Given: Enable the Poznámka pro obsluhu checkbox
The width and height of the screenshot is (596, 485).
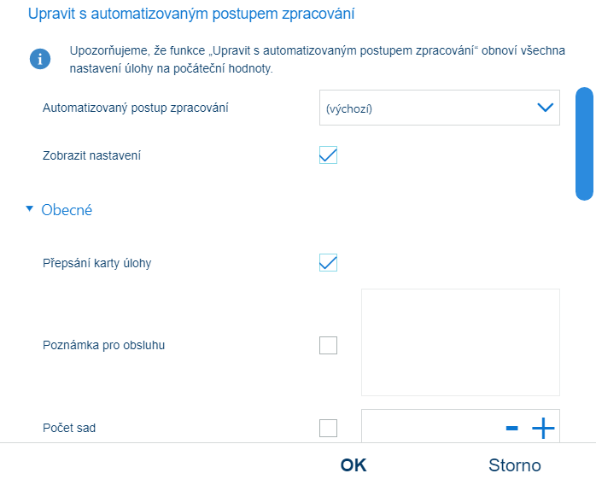Looking at the screenshot, I should click(x=328, y=345).
